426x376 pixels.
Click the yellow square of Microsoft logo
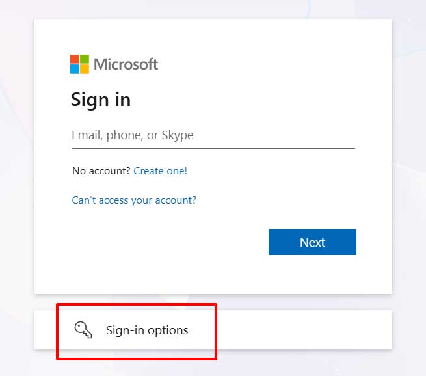pos(85,68)
